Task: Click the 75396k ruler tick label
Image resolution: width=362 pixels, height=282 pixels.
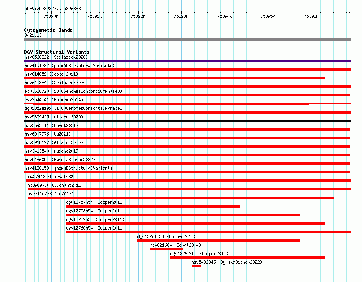Action: (311, 16)
